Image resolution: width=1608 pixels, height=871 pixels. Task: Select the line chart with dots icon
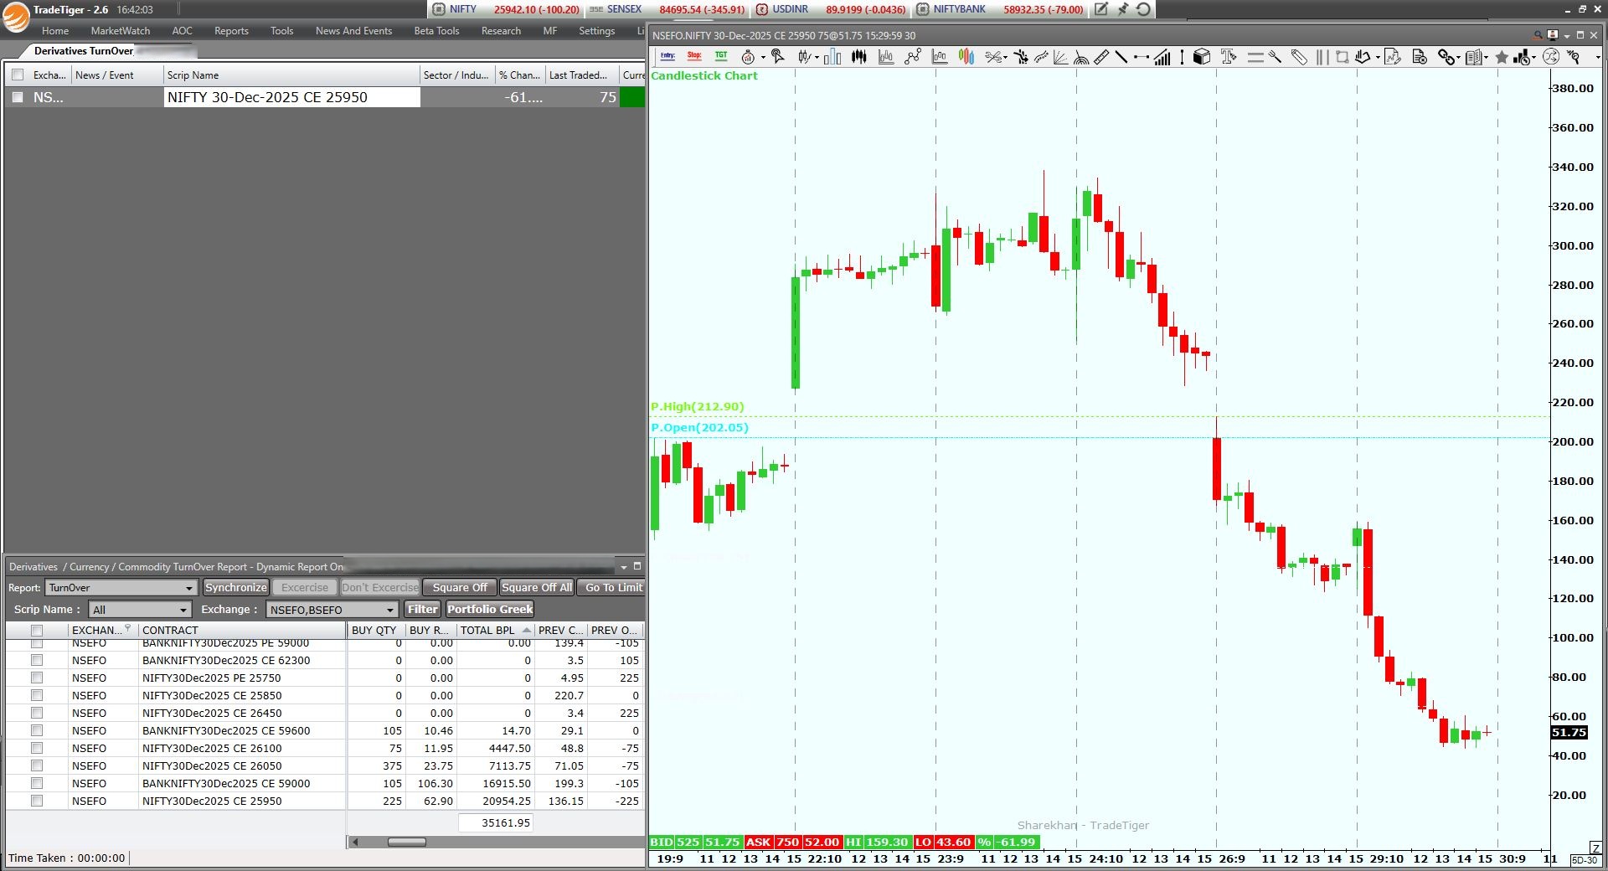tap(913, 57)
